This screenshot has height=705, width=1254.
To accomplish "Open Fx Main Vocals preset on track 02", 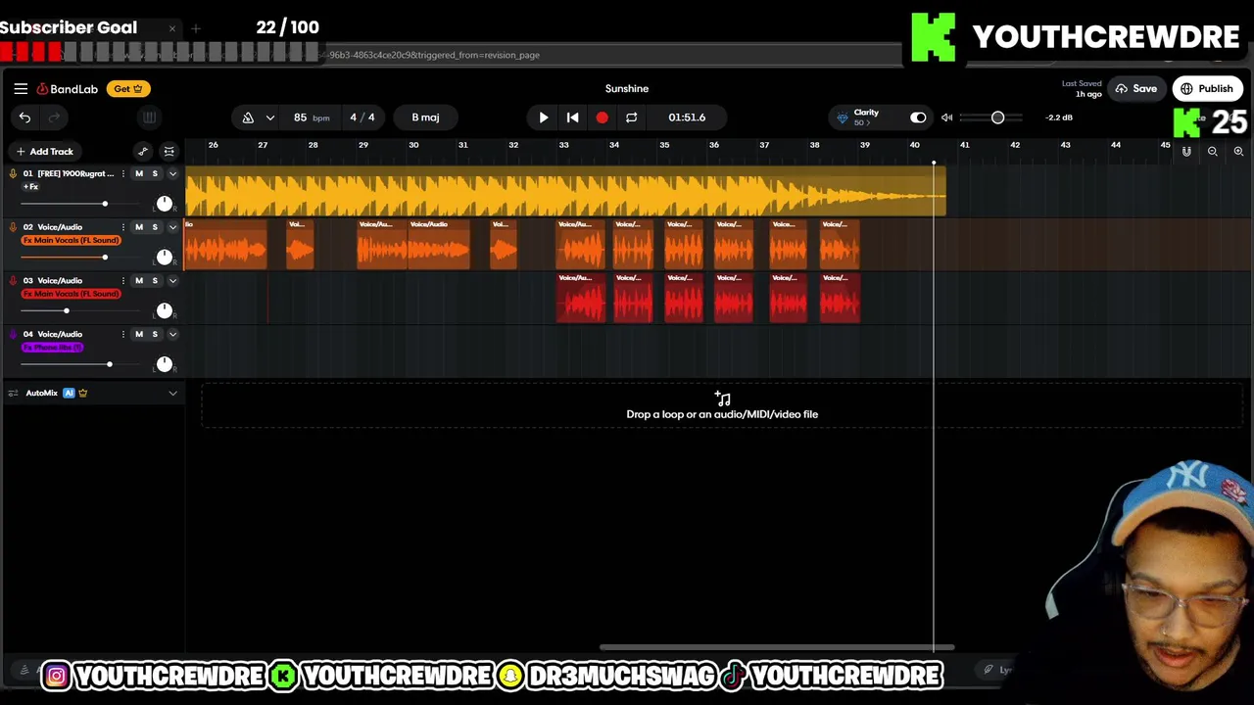I will [71, 240].
